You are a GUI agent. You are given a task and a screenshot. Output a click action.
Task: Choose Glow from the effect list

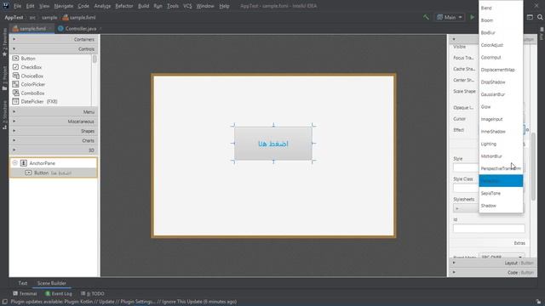(x=501, y=107)
